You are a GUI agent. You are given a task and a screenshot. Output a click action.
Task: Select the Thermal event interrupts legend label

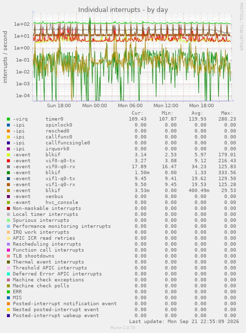click(x=49, y=262)
